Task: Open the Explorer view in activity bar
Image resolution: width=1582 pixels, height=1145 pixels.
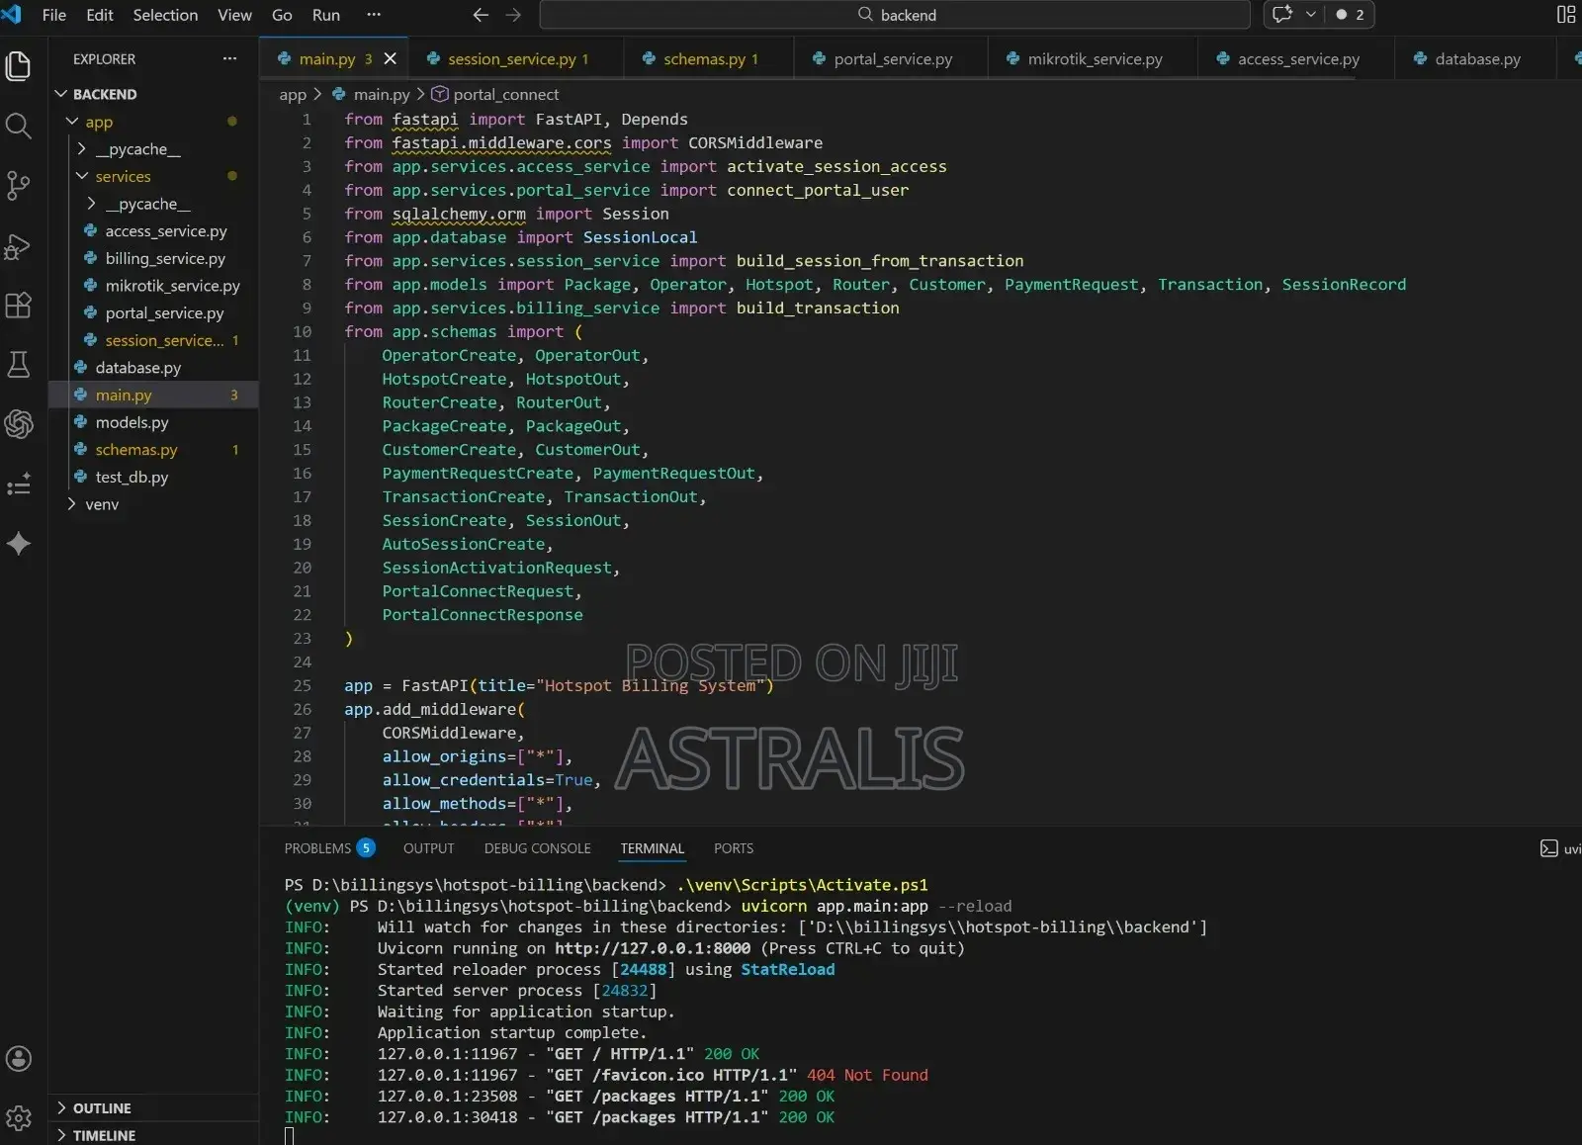Action: pos(19,66)
